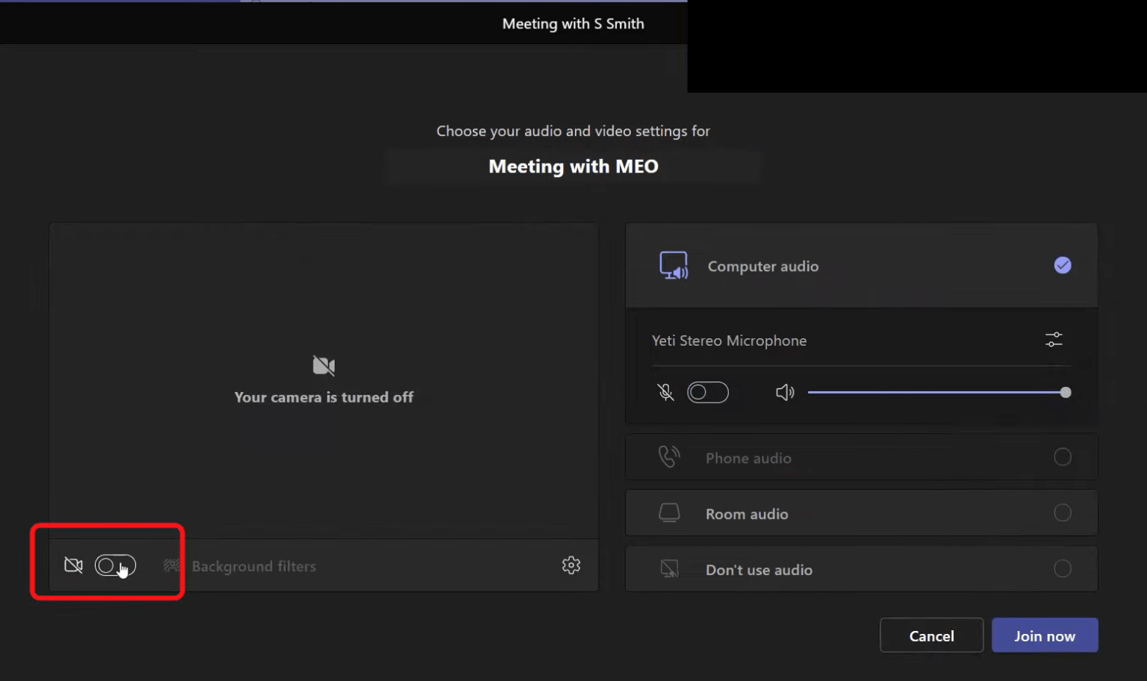Image resolution: width=1147 pixels, height=681 pixels.
Task: Open the video settings gear
Action: pos(571,565)
